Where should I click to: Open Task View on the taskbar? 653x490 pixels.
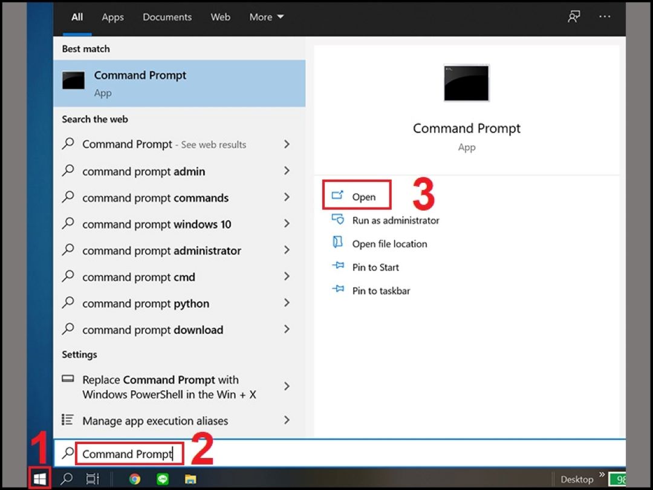tap(93, 479)
